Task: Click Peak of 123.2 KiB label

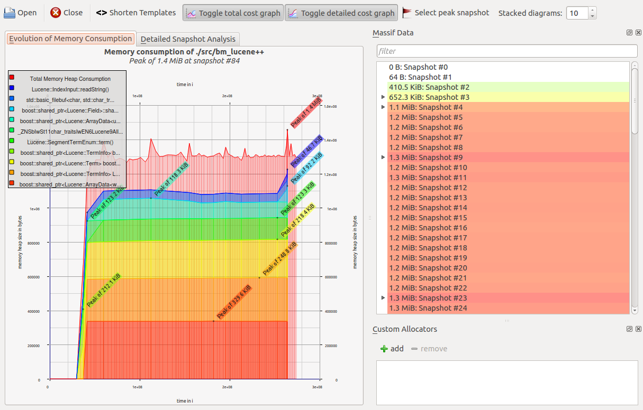Action: tap(108, 201)
